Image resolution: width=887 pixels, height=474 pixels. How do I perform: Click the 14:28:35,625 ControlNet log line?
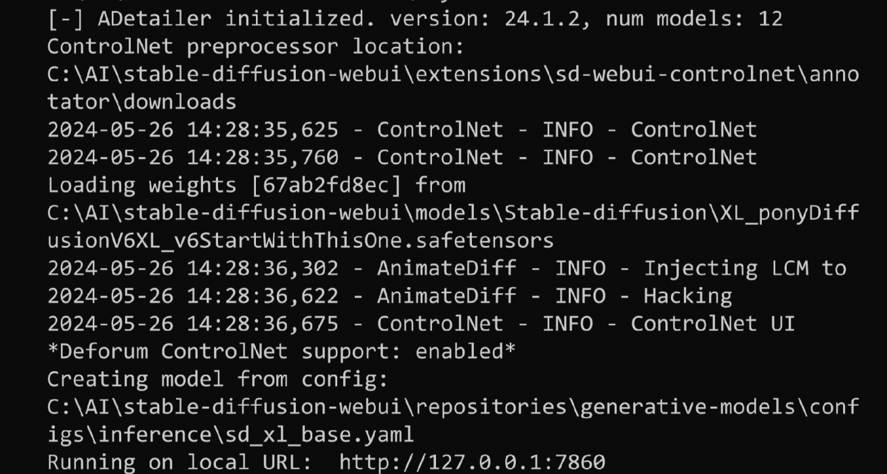402,129
